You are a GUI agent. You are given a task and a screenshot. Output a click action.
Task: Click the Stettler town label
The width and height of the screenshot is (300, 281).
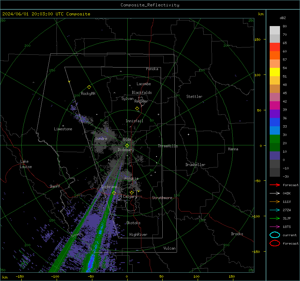point(194,97)
